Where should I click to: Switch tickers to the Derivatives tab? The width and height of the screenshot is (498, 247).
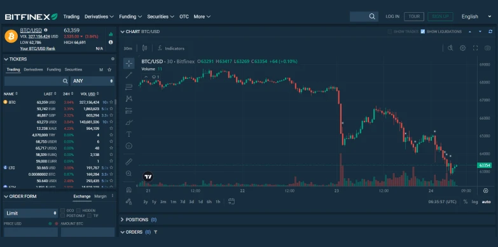(x=33, y=69)
